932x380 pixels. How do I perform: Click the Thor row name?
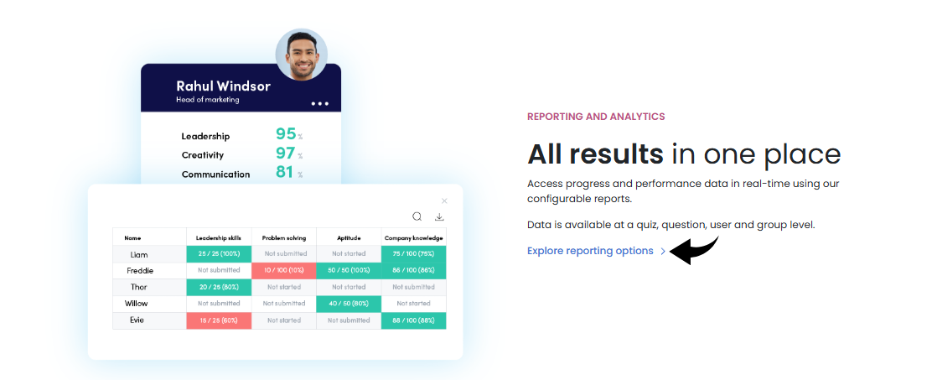click(x=139, y=287)
